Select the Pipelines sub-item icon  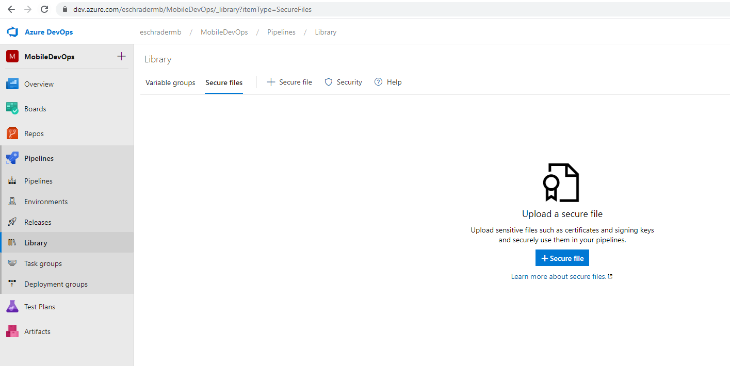pyautogui.click(x=12, y=181)
